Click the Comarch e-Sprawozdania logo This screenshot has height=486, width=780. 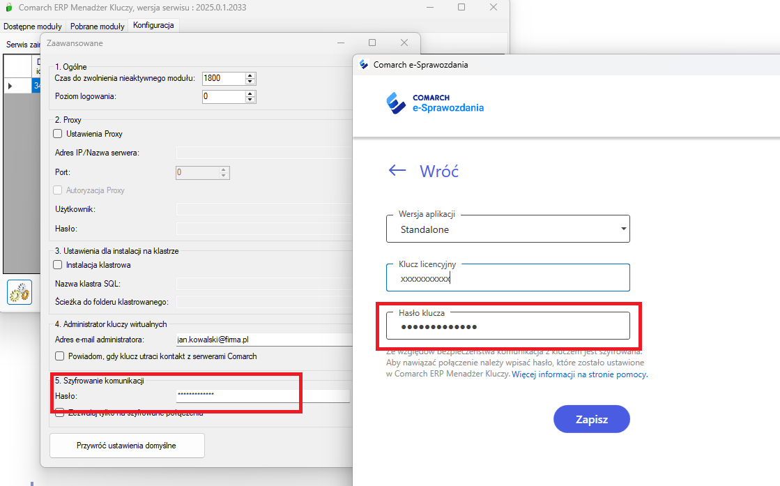[x=435, y=103]
